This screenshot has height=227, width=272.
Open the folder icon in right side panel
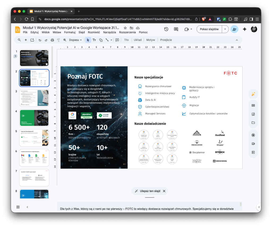point(253,123)
